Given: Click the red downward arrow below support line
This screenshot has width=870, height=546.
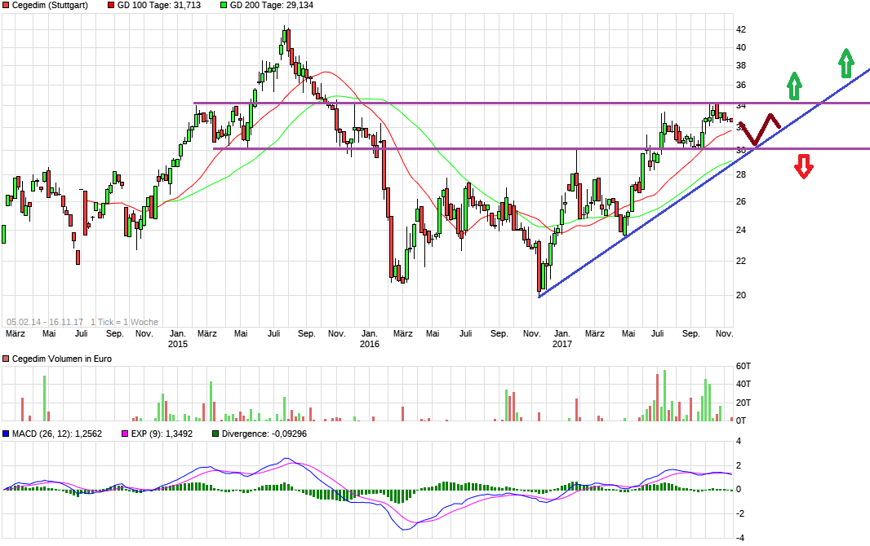Looking at the screenshot, I should pos(804,166).
